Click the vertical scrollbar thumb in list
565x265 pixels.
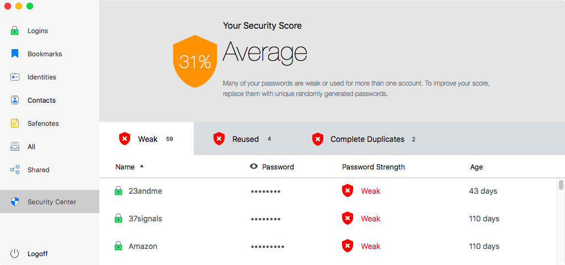tap(561, 184)
